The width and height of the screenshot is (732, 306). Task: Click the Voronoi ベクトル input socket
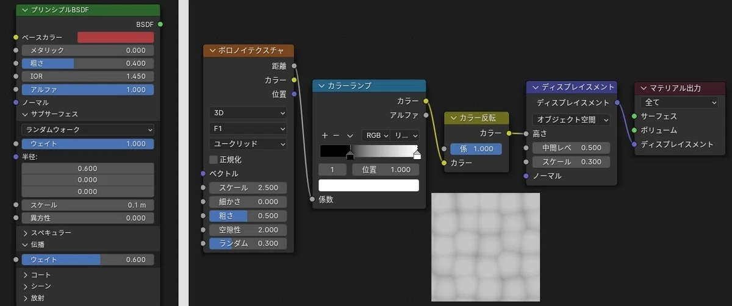(x=203, y=174)
